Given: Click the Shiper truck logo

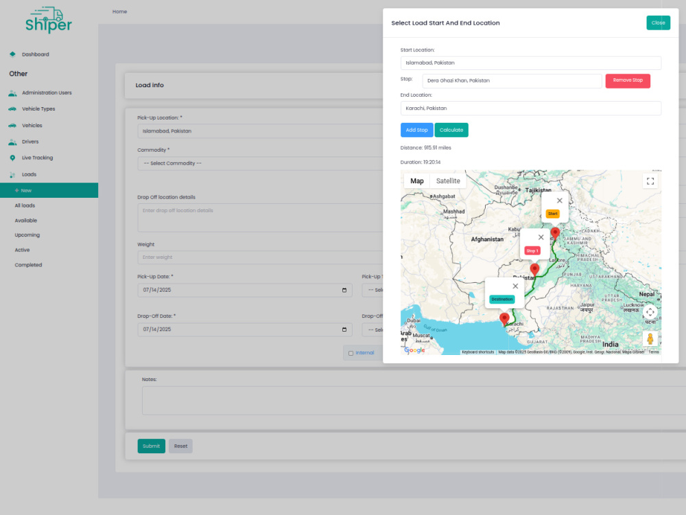Looking at the screenshot, I should point(49,20).
